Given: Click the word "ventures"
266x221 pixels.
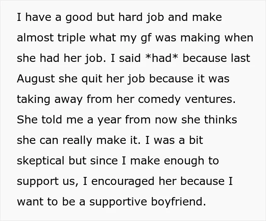Looking at the screenshot, I should click(x=210, y=99).
